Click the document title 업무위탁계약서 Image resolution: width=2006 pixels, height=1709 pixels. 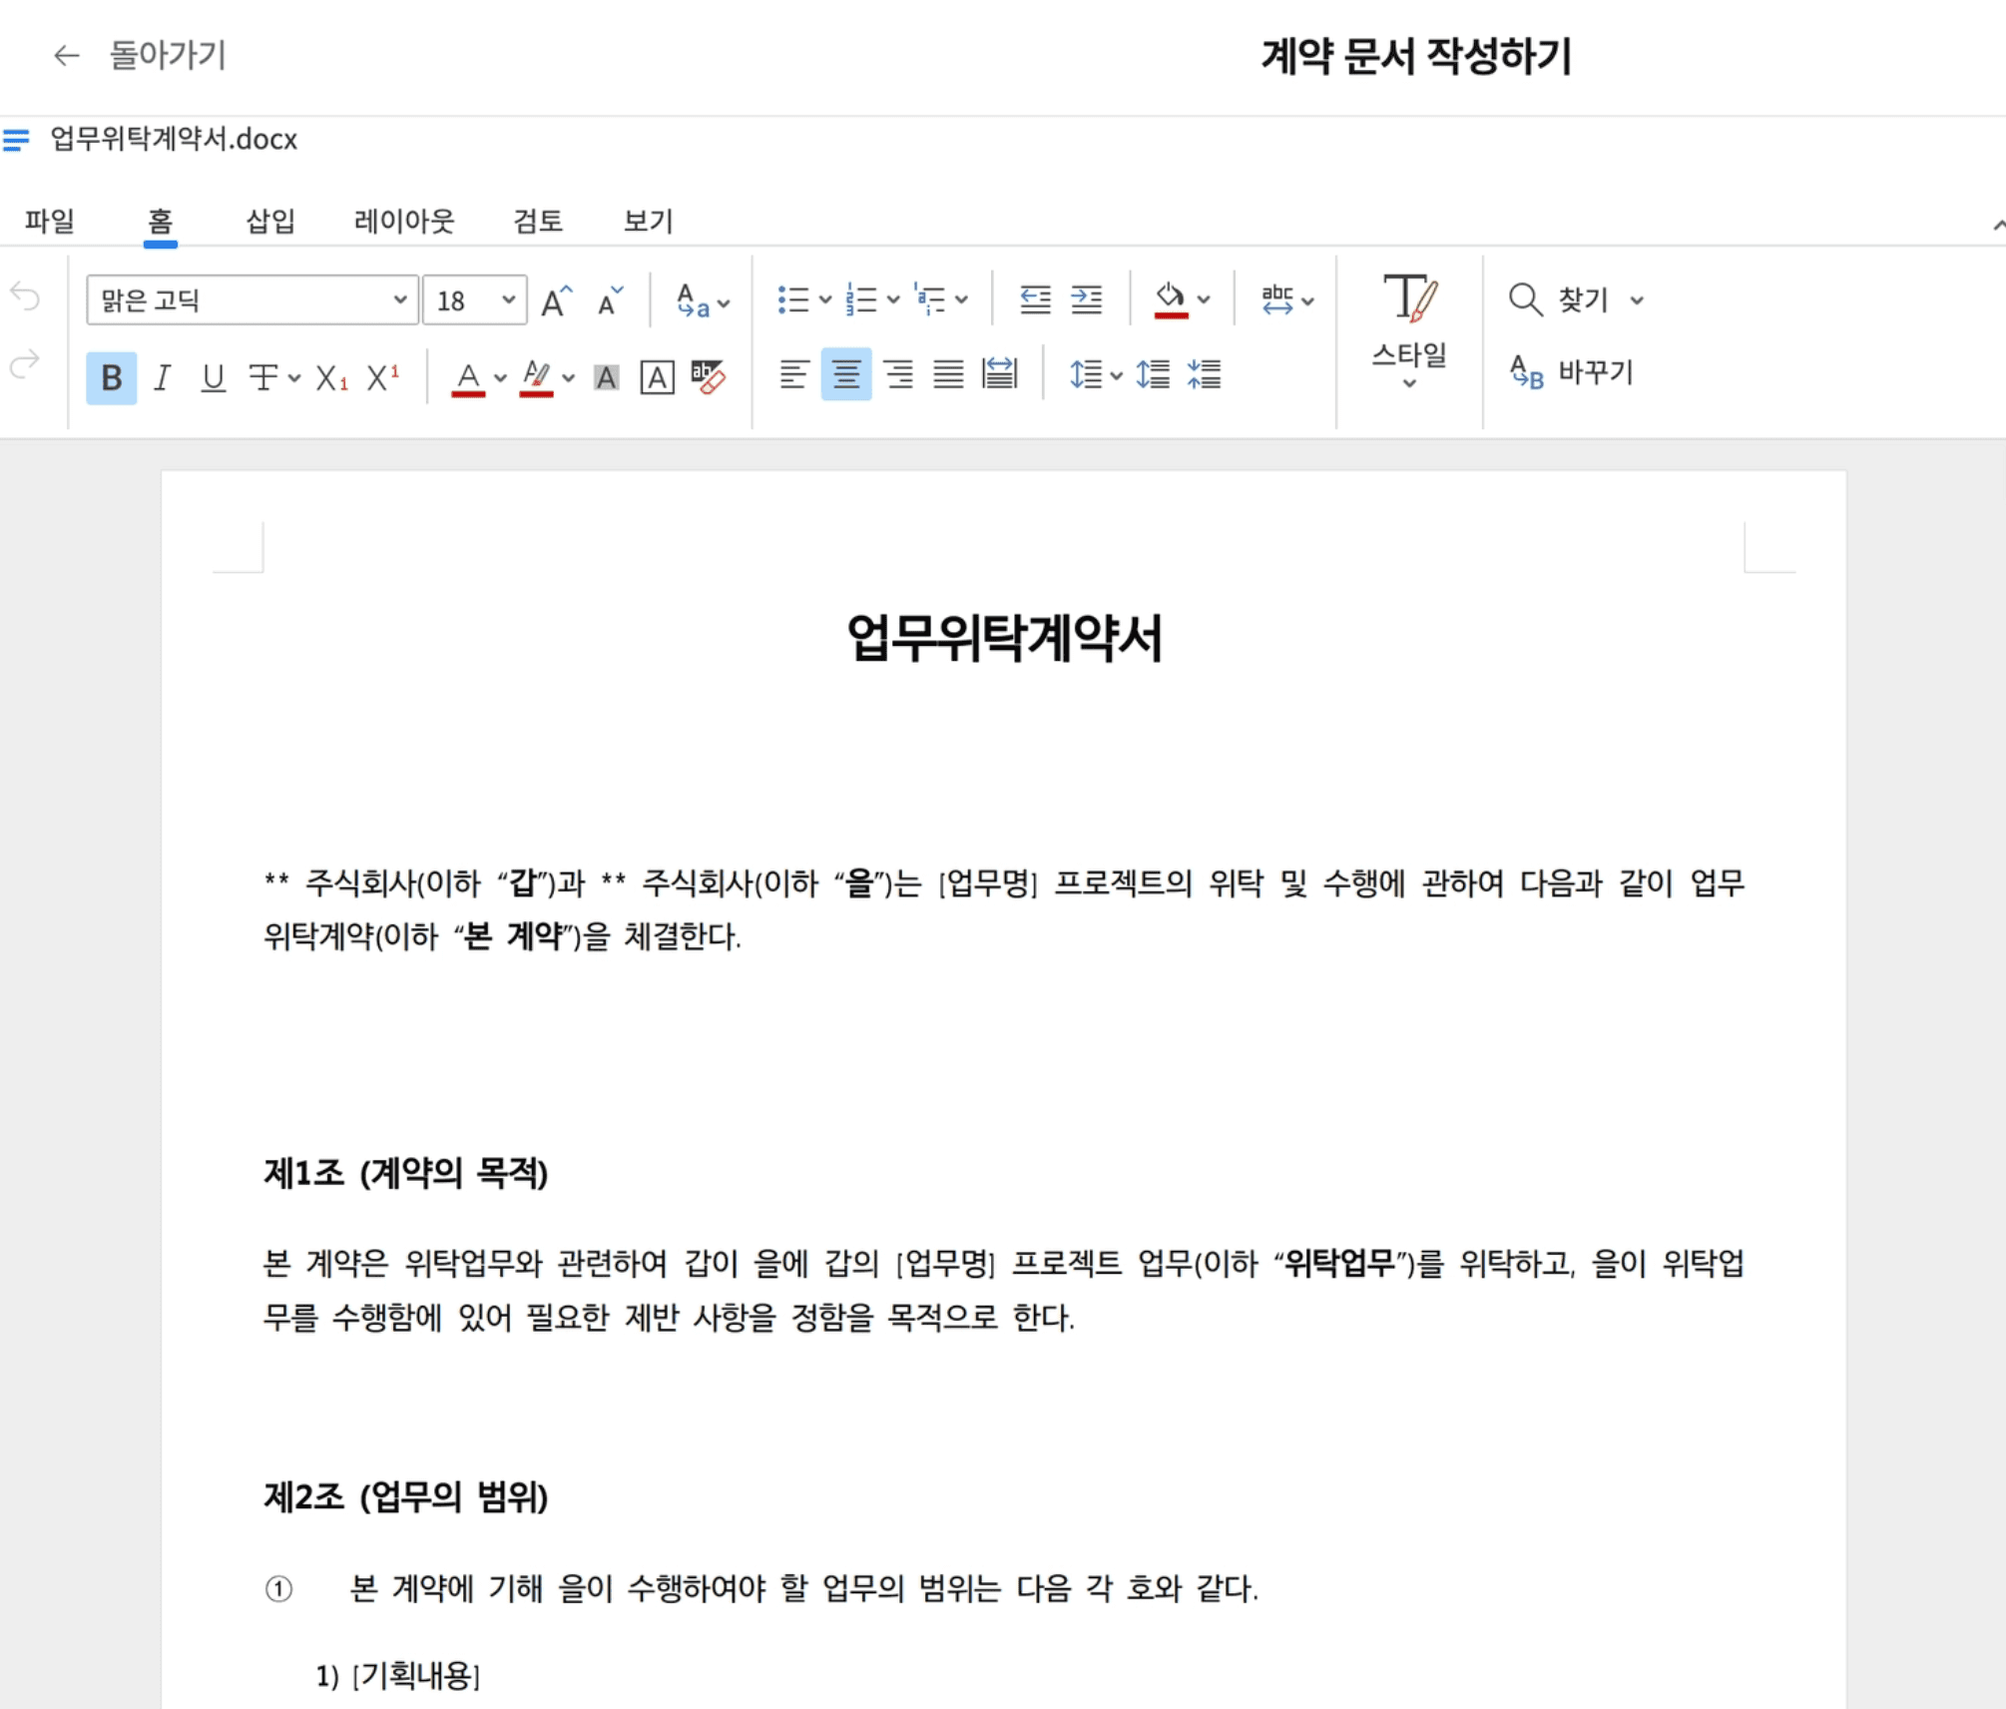click(1004, 638)
